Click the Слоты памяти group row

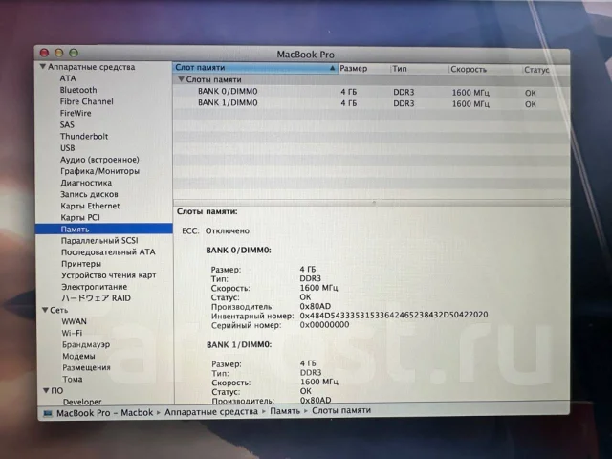(371, 80)
